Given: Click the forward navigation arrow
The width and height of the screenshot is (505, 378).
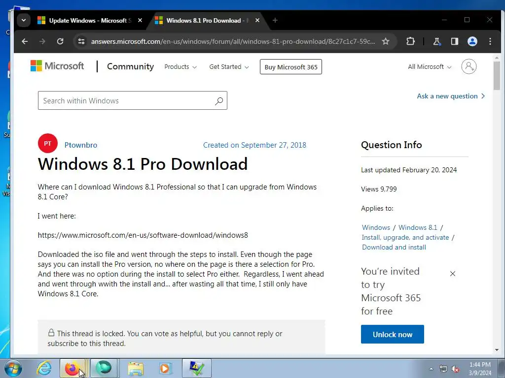Looking at the screenshot, I should click(x=42, y=41).
